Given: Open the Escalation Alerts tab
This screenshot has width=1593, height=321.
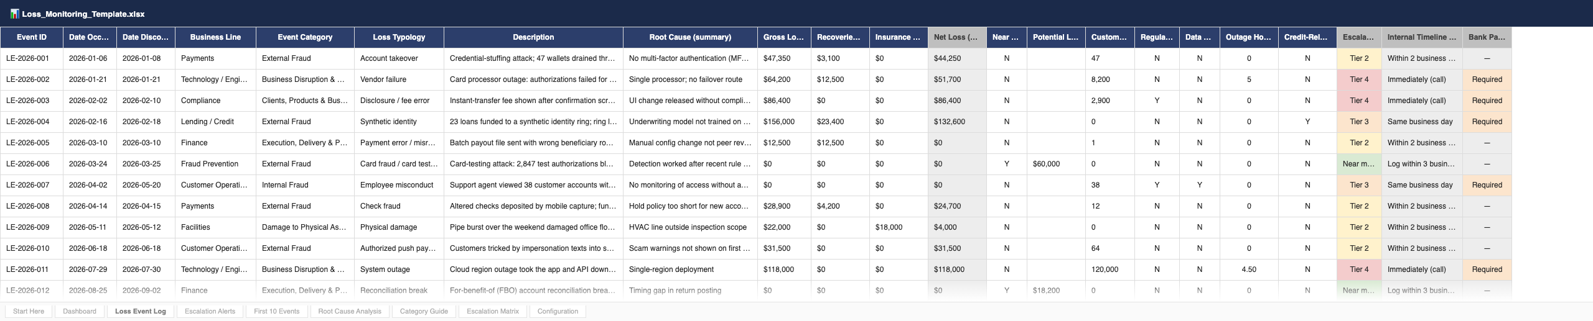Looking at the screenshot, I should click(x=210, y=311).
